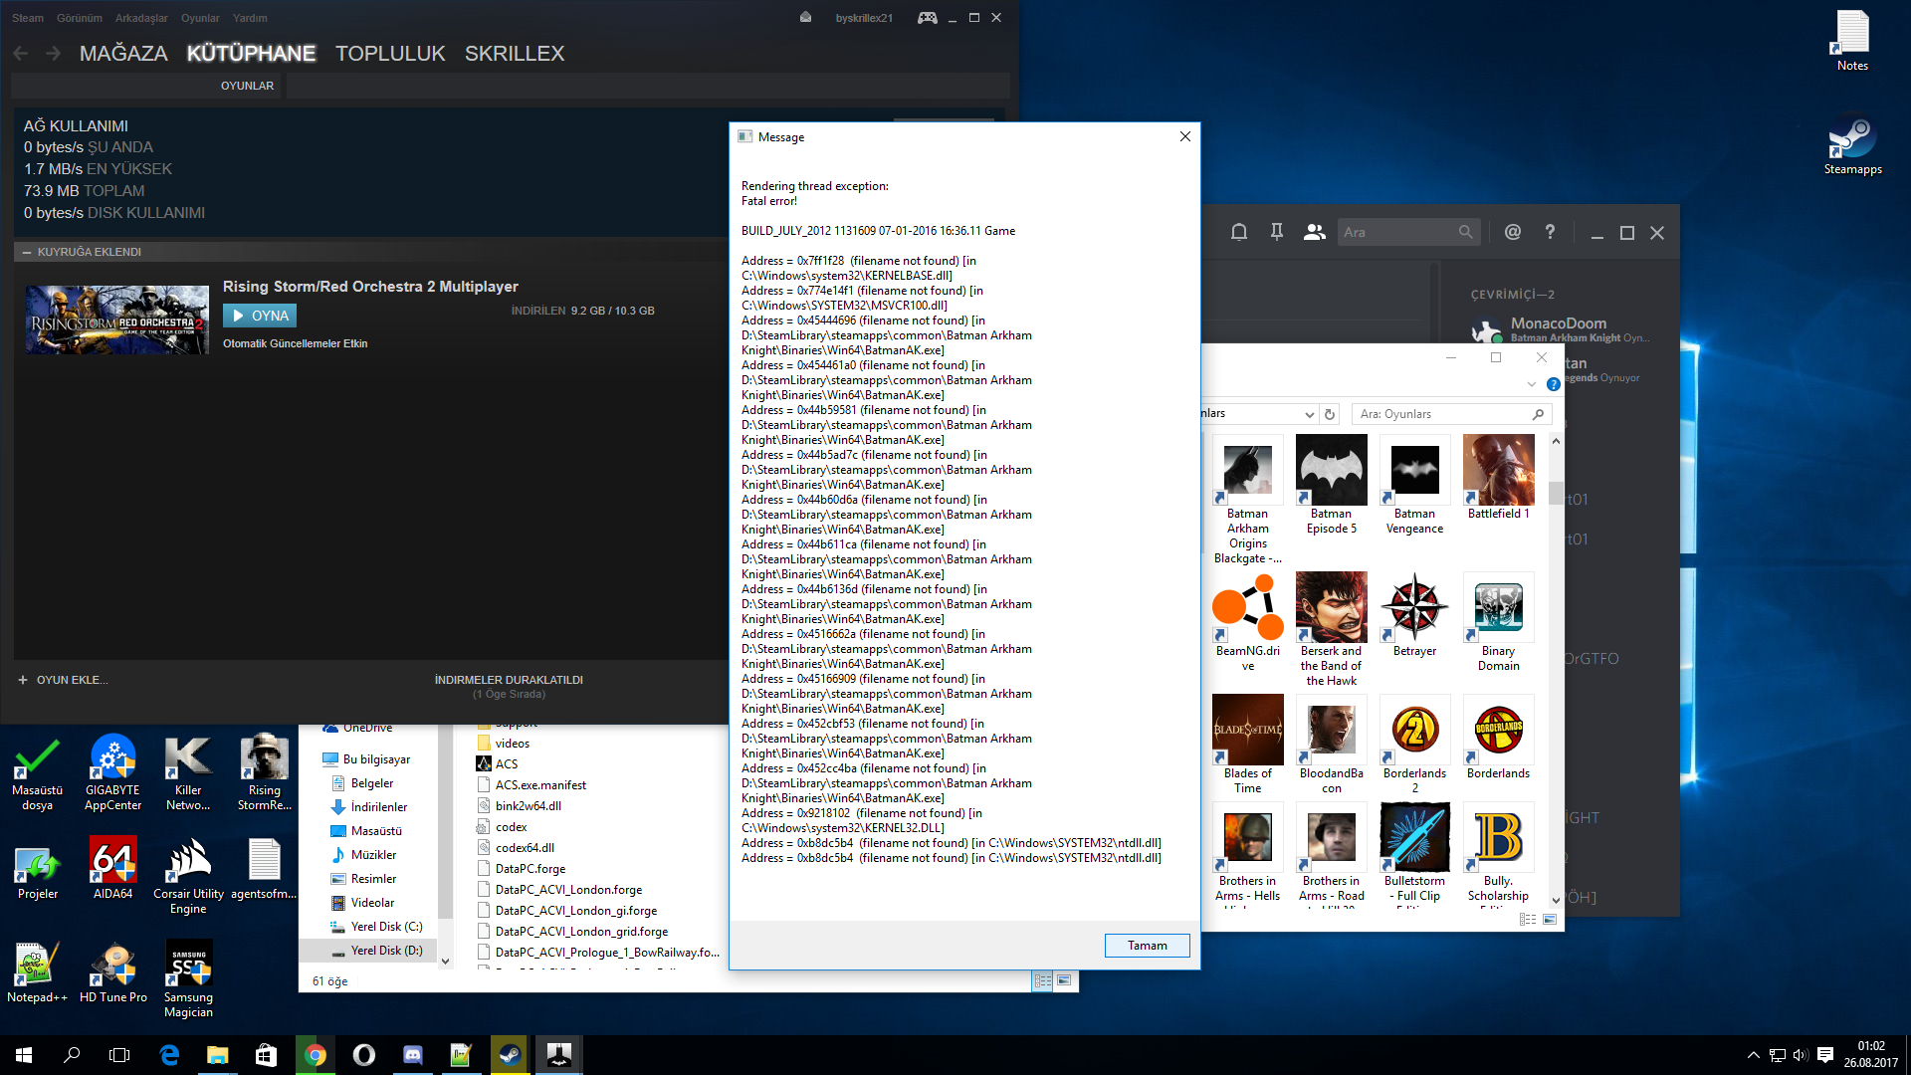The width and height of the screenshot is (1911, 1075).
Task: Open the Görünüm menu
Action: [80, 18]
